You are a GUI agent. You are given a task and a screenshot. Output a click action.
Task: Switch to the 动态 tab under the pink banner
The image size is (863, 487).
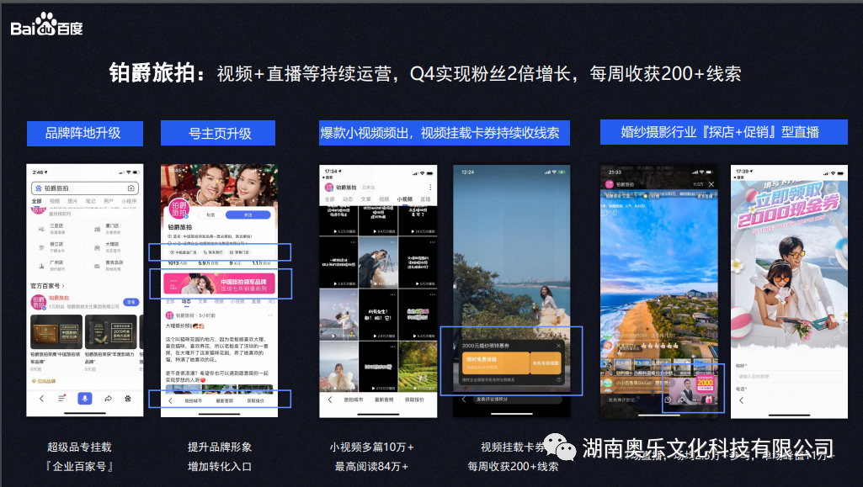click(x=186, y=302)
